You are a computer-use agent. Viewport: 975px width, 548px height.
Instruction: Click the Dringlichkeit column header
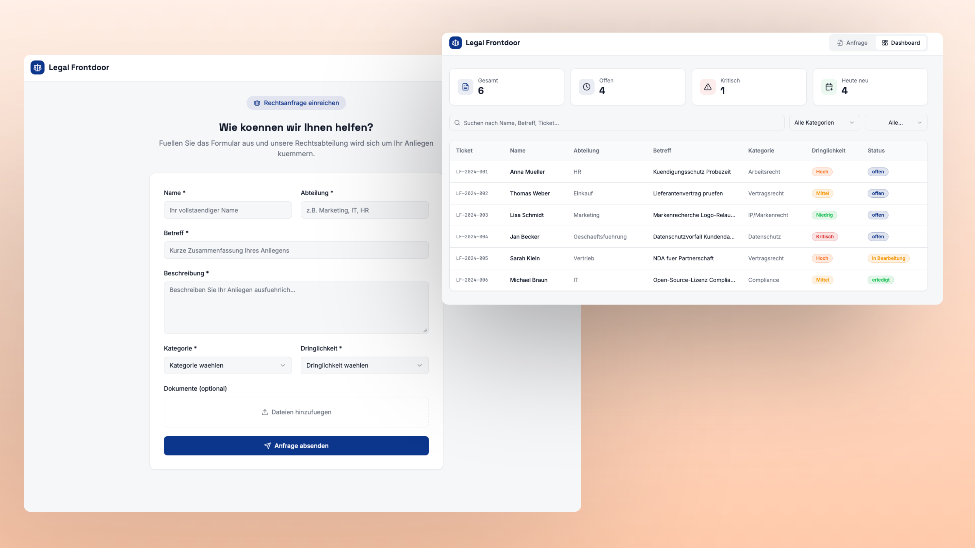click(x=828, y=150)
